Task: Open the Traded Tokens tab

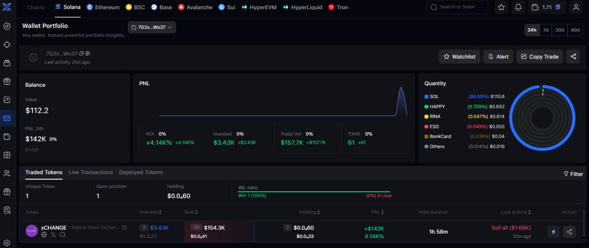Action: click(x=44, y=172)
